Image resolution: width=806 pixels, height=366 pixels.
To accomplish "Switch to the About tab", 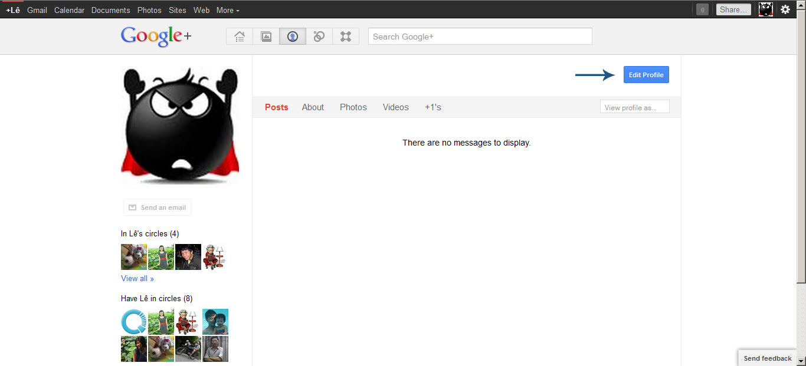I will (313, 107).
